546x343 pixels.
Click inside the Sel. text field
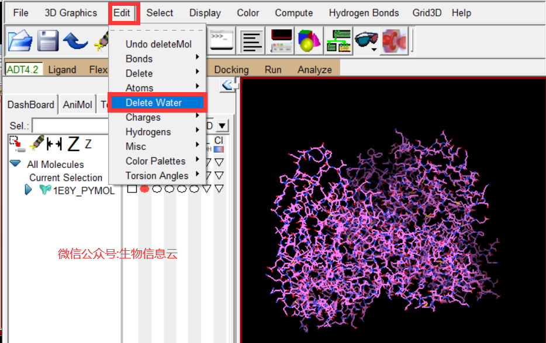tap(71, 126)
